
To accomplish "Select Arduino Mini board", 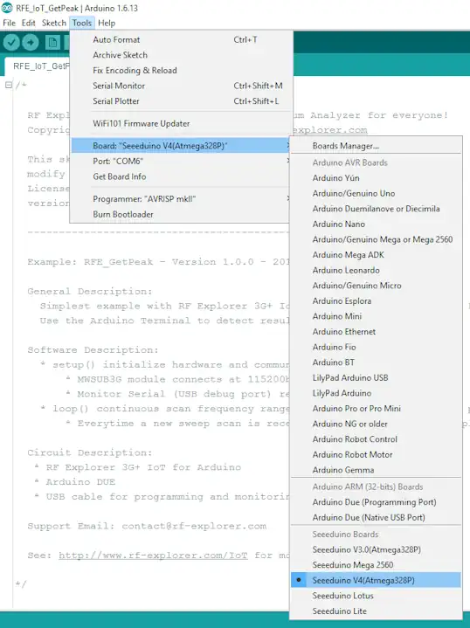I will point(376,316).
